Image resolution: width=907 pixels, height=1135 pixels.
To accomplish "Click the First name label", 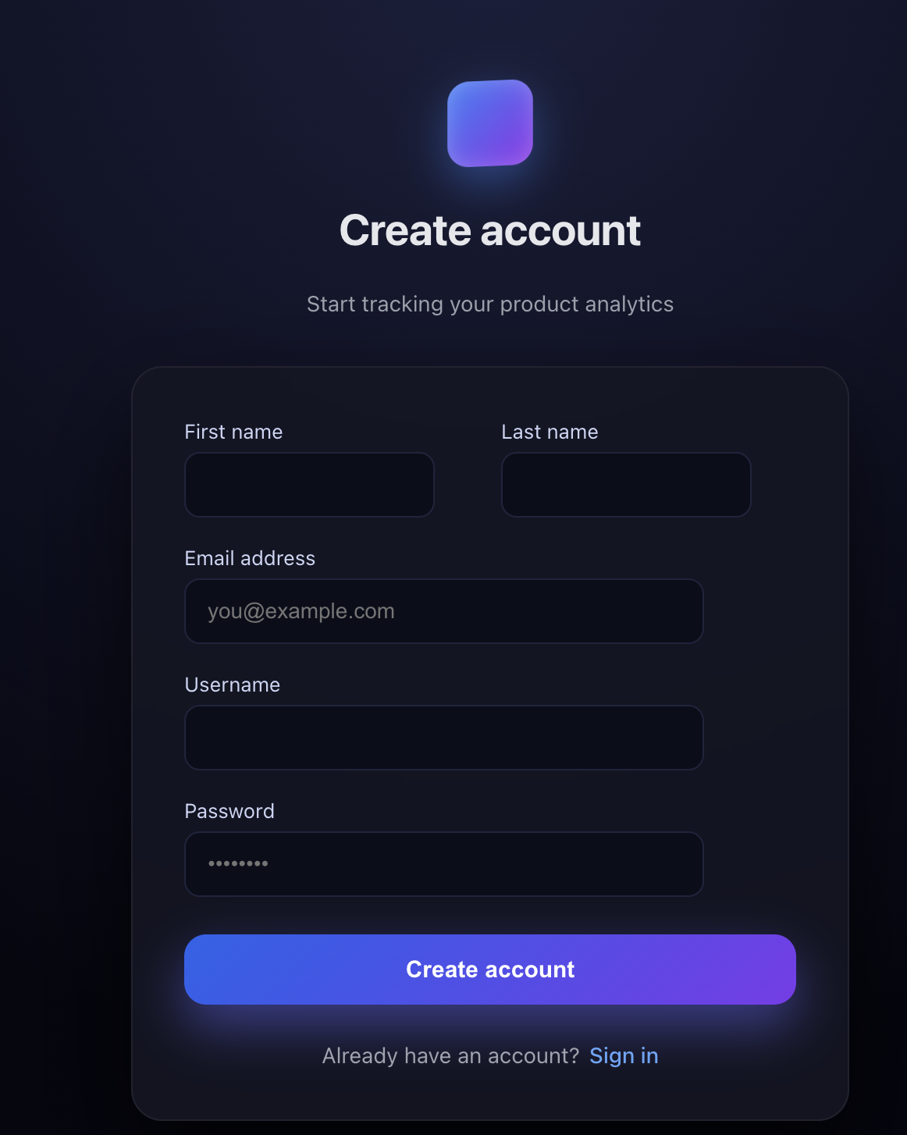I will 233,432.
